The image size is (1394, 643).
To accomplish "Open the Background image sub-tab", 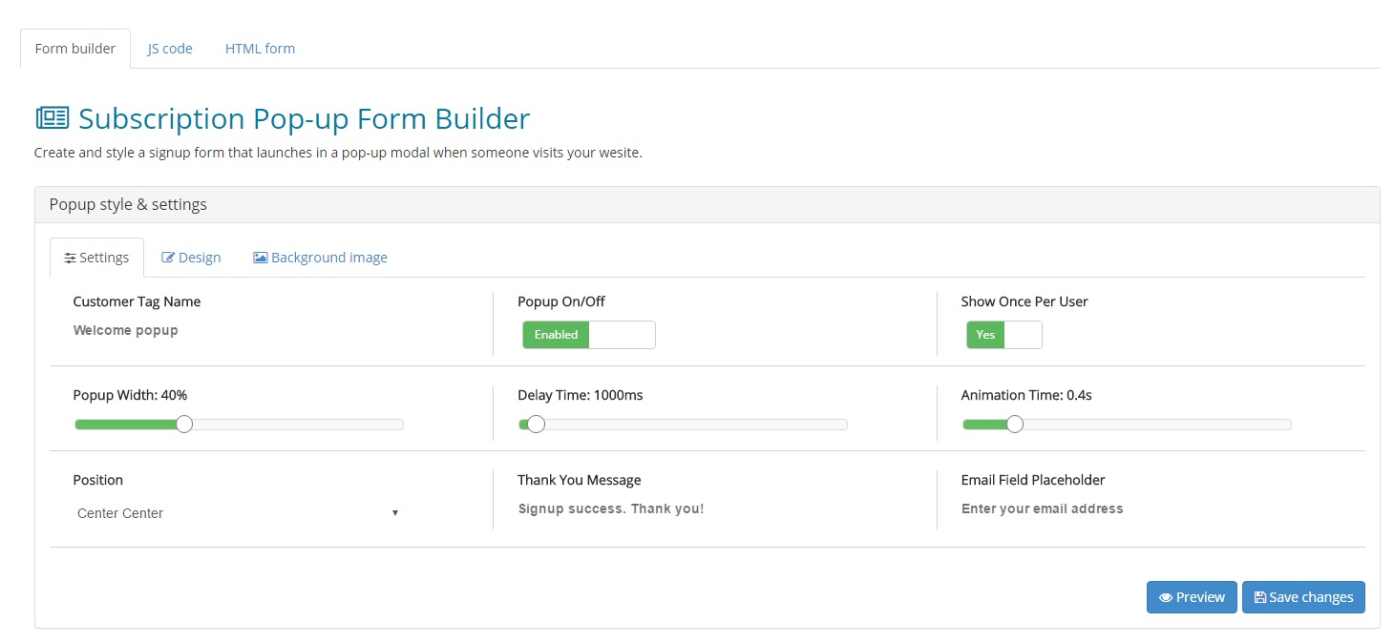I will [320, 258].
